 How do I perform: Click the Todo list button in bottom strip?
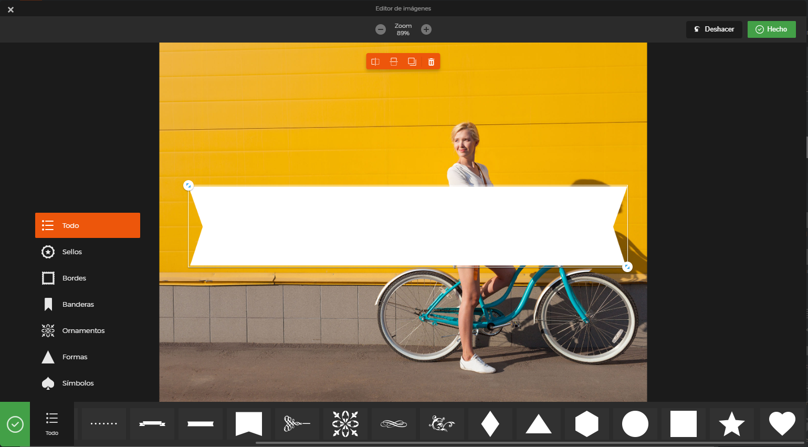[x=51, y=424]
